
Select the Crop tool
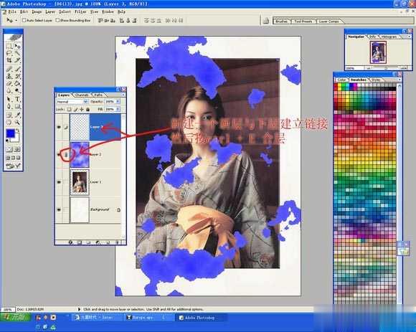(9, 60)
